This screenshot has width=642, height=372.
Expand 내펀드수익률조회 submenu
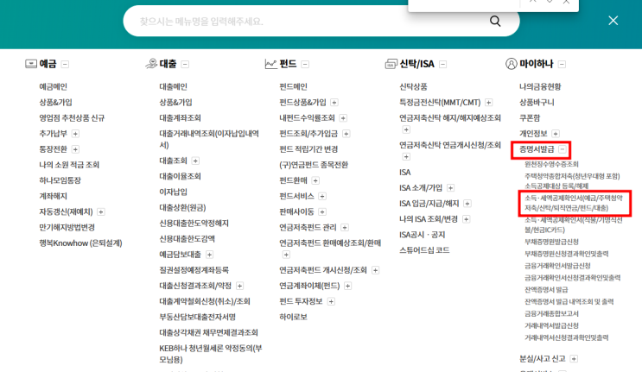(343, 118)
